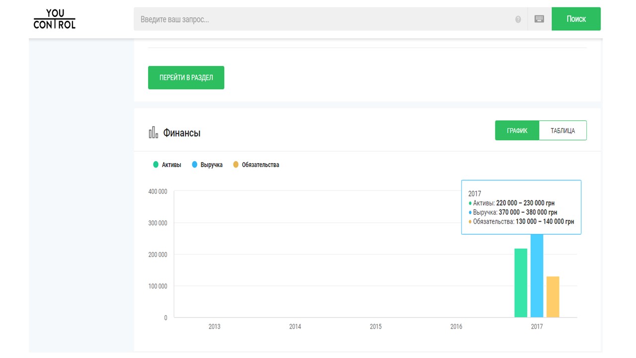Toggle the Выручка series in legend
Viewport: 636px width, 358px height.
point(207,165)
